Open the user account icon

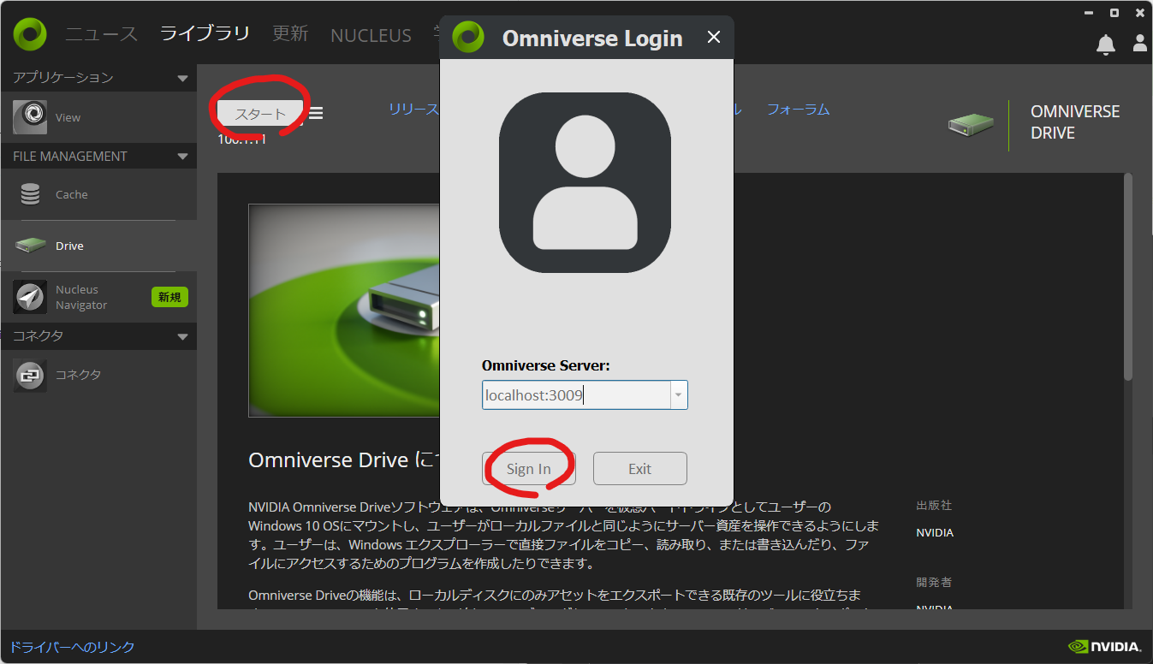[x=1139, y=43]
